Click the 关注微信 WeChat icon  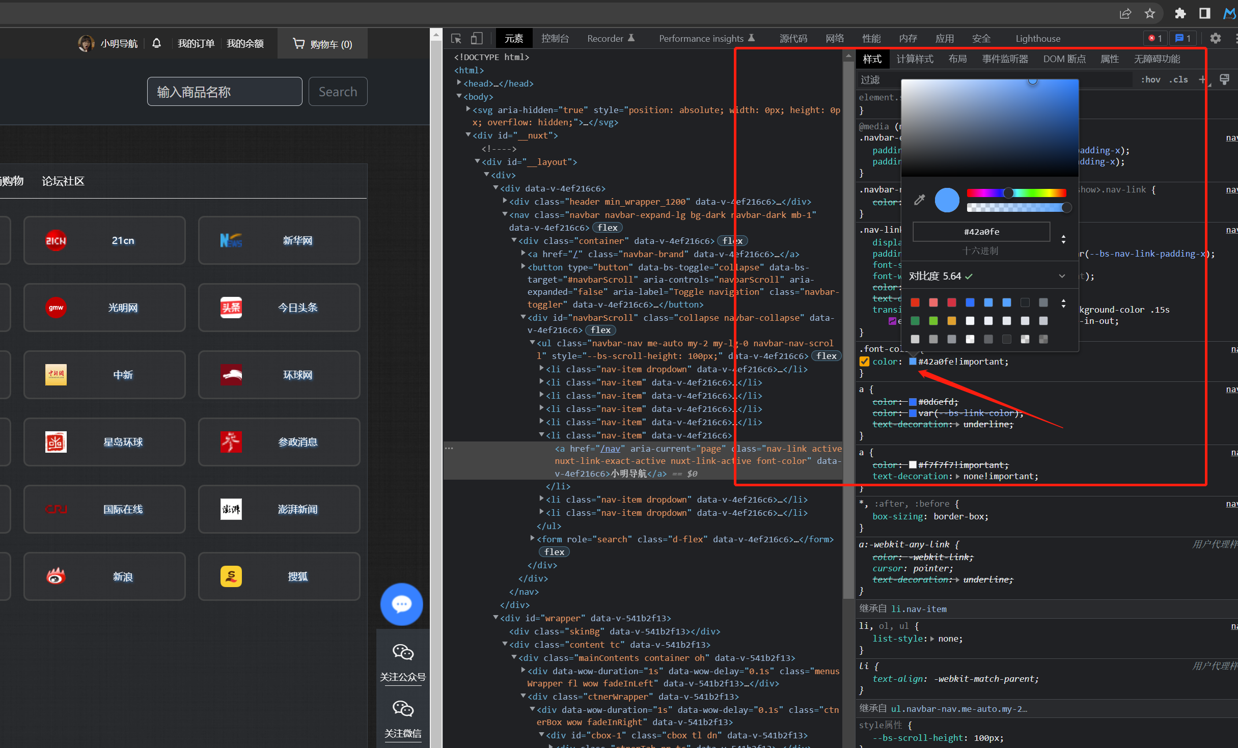403,709
